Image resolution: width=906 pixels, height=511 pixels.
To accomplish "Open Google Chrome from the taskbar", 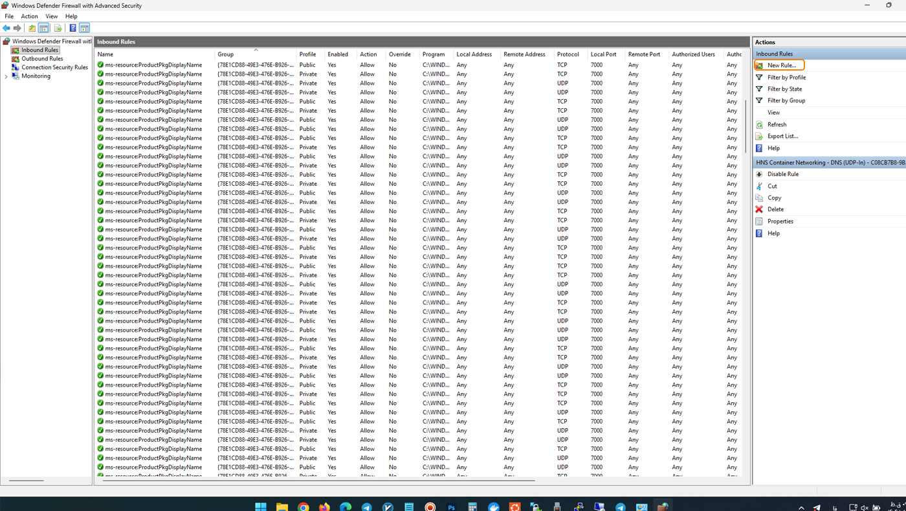I will tap(303, 506).
